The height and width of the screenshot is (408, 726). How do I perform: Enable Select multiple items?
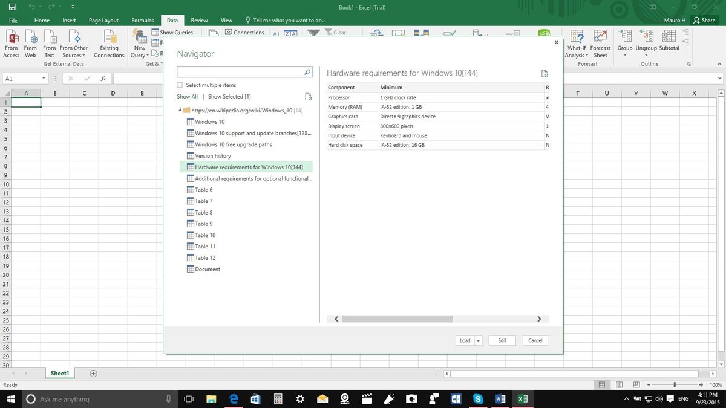(180, 85)
